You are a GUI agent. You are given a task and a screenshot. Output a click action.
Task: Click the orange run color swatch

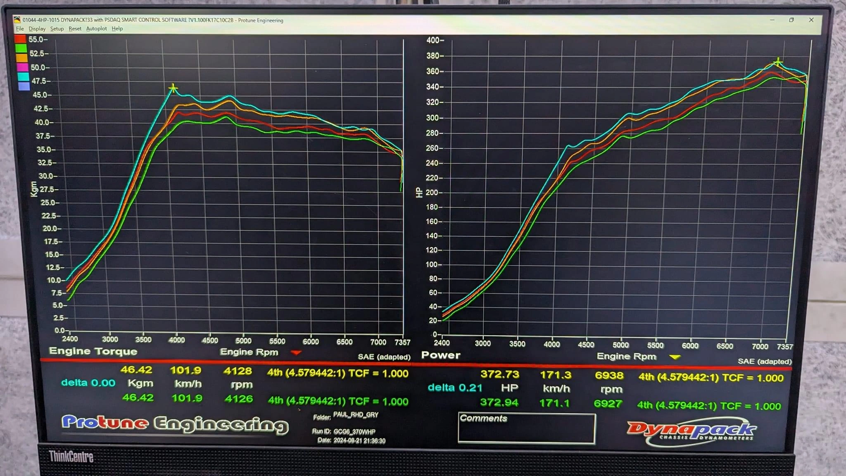click(x=21, y=58)
